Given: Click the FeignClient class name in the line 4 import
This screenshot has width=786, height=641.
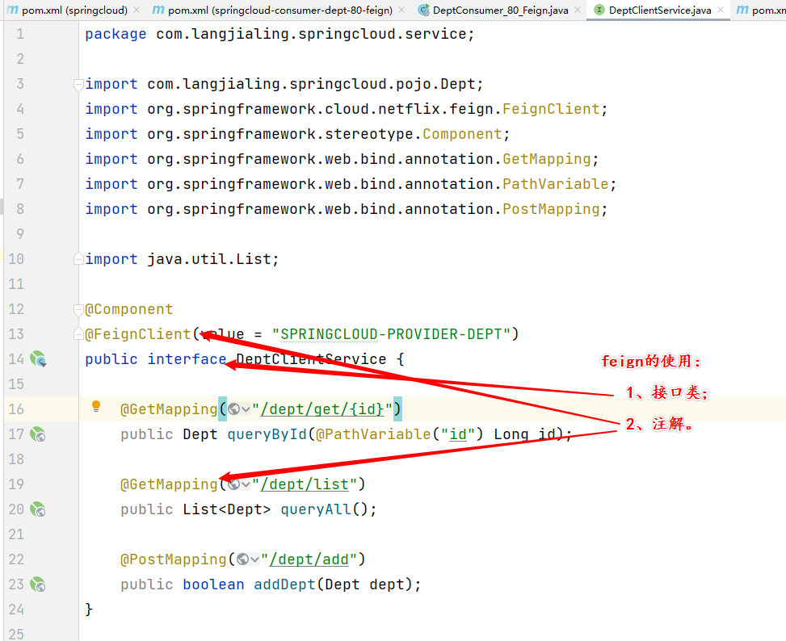Looking at the screenshot, I should pyautogui.click(x=551, y=109).
